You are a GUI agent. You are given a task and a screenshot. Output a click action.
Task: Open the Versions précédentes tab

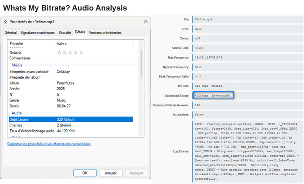tap(105, 33)
